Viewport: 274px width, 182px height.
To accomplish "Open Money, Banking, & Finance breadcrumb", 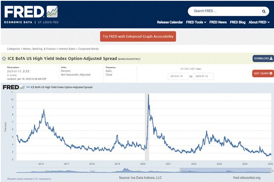I will coord(39,49).
